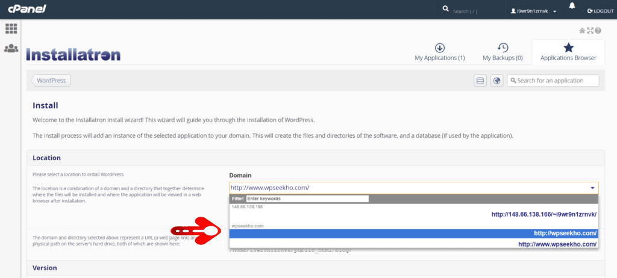Open the i9wr9n1zrnvk account dropdown
This screenshot has width=617, height=278.
pos(534,11)
